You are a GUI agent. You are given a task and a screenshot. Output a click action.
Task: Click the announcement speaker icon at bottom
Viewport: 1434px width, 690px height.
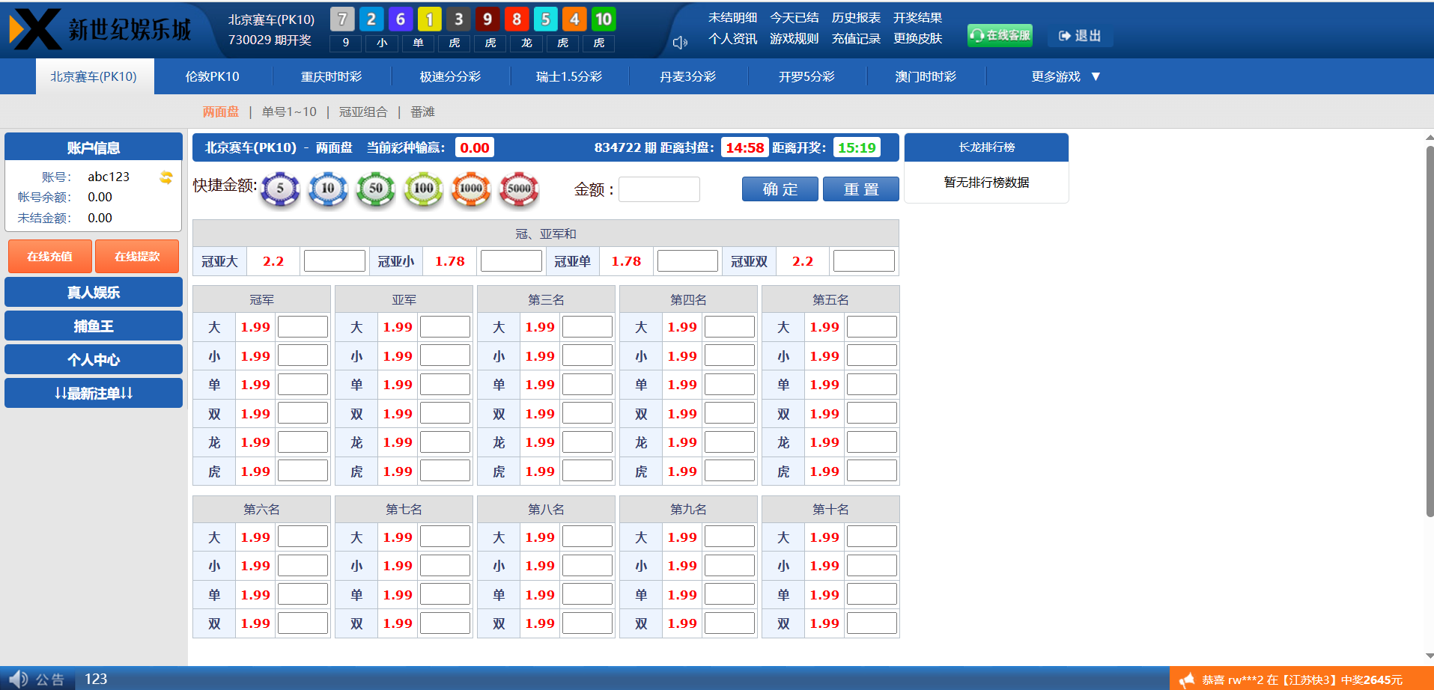tap(18, 679)
